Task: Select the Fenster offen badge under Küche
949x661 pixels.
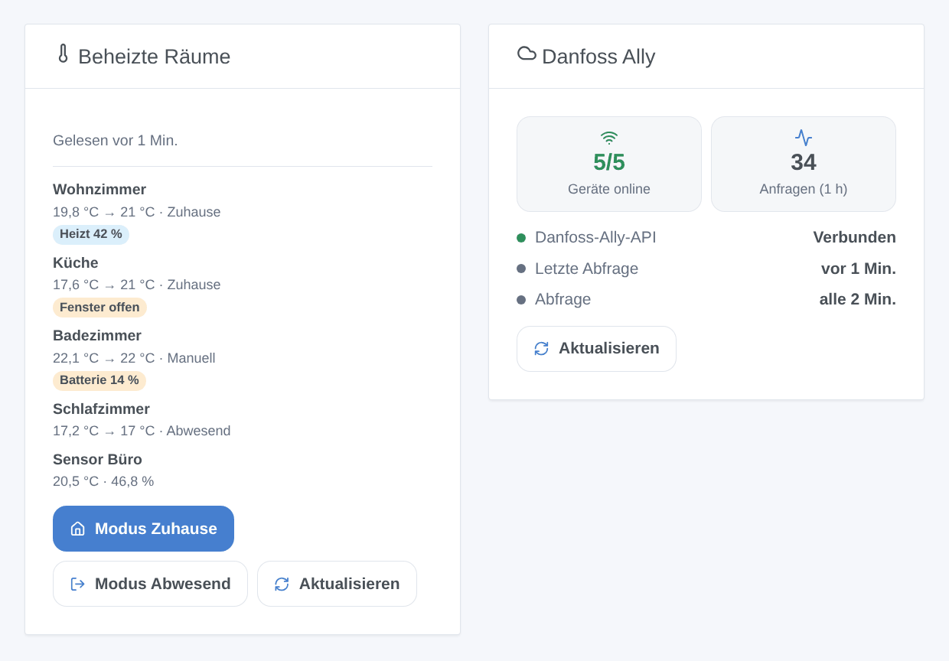Action: [x=99, y=308]
